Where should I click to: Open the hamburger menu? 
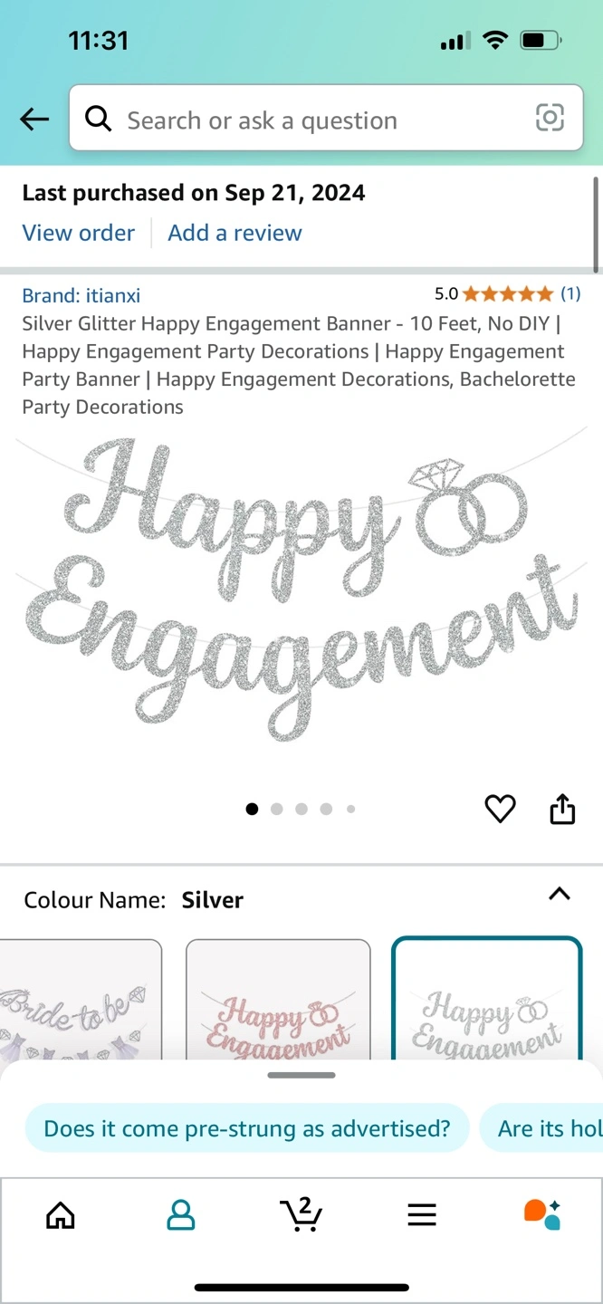pos(422,1215)
